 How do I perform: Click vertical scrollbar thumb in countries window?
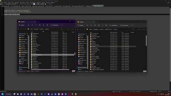coord(75,54)
